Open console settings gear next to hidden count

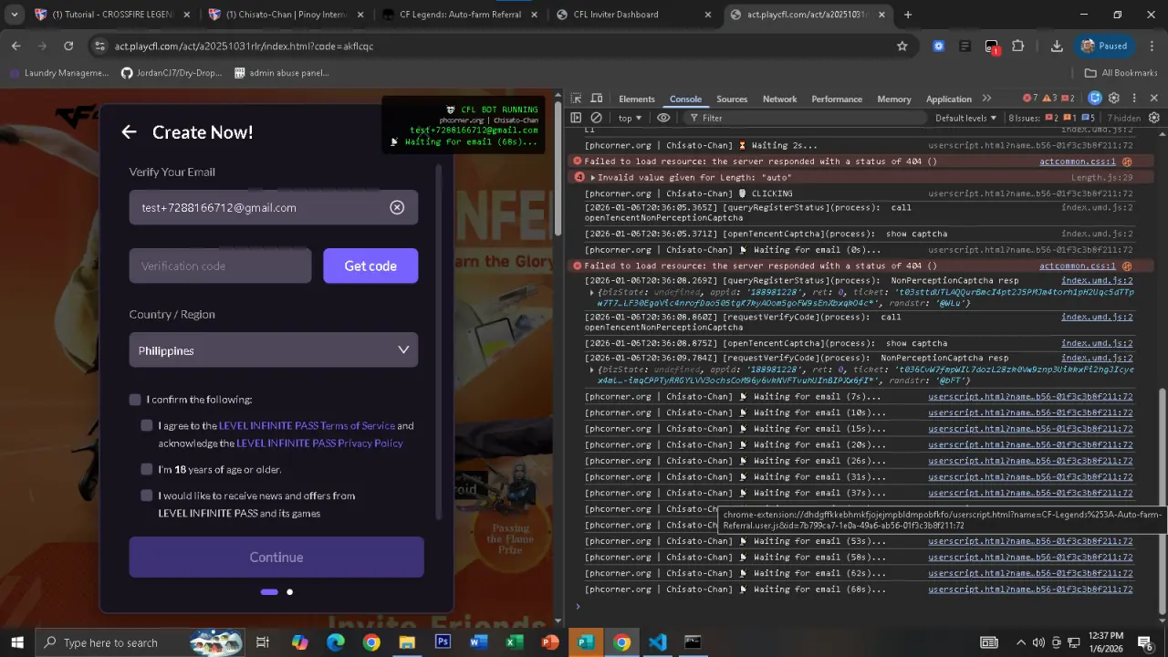tap(1153, 118)
